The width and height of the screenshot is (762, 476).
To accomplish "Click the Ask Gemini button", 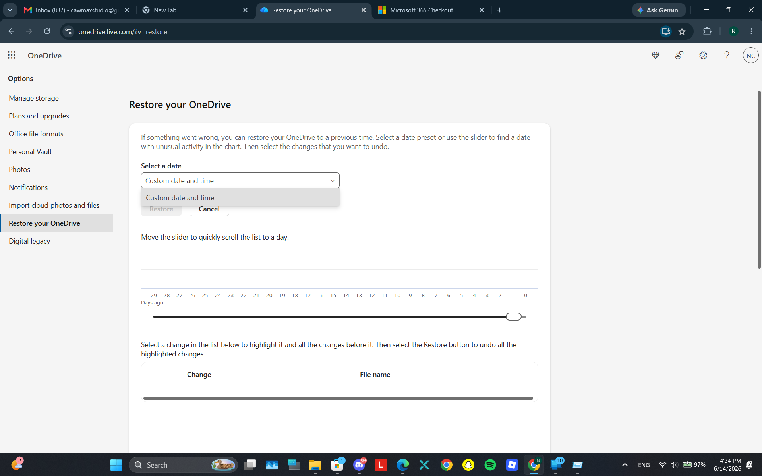I will (659, 10).
